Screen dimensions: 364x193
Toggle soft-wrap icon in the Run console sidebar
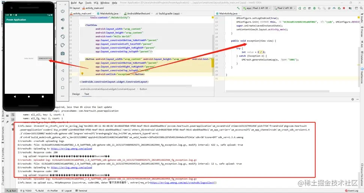point(13,115)
